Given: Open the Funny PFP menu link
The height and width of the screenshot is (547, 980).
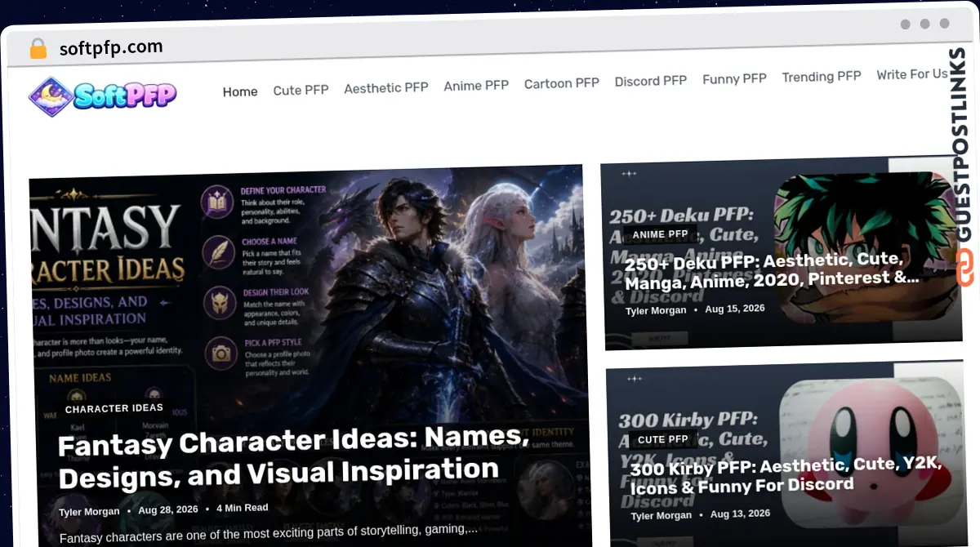Looking at the screenshot, I should click(x=734, y=78).
